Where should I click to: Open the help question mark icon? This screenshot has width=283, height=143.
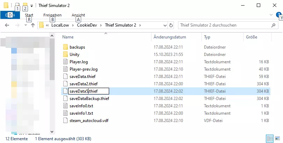click(x=278, y=15)
